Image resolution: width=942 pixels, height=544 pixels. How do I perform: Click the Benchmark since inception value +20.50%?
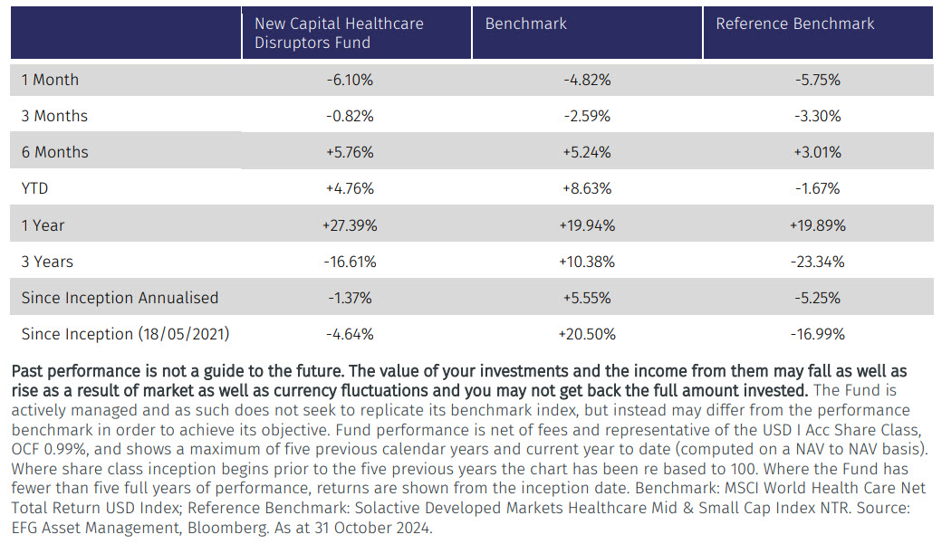tap(587, 334)
